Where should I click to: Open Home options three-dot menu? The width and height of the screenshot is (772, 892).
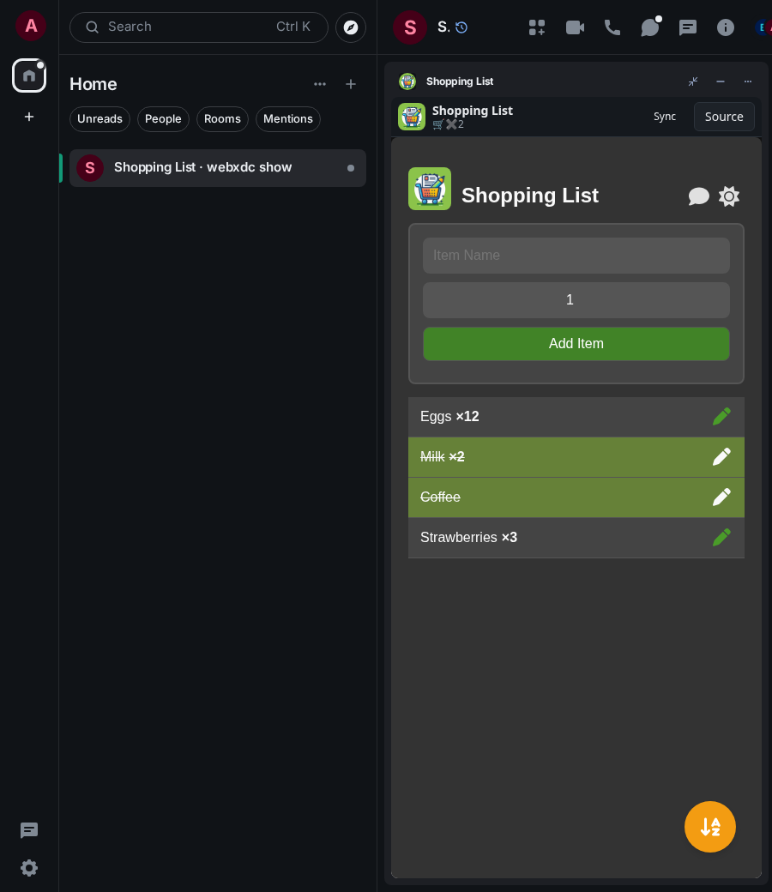(x=320, y=84)
